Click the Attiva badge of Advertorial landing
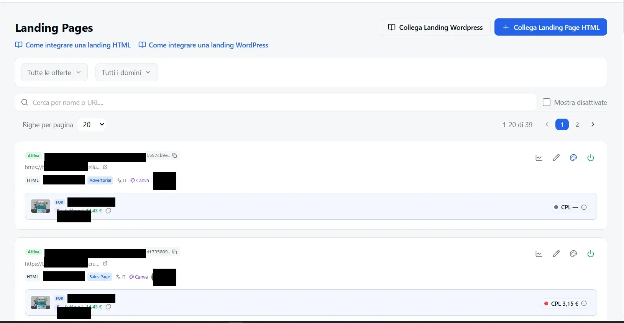This screenshot has width=624, height=323. (33, 156)
